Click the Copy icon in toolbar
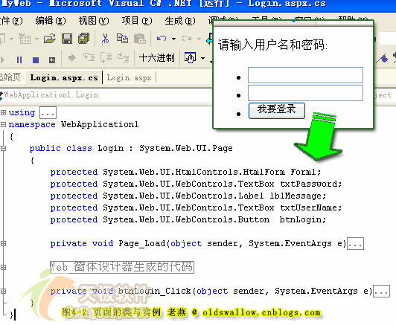Image resolution: width=396 pixels, height=325 pixels. pos(123,39)
